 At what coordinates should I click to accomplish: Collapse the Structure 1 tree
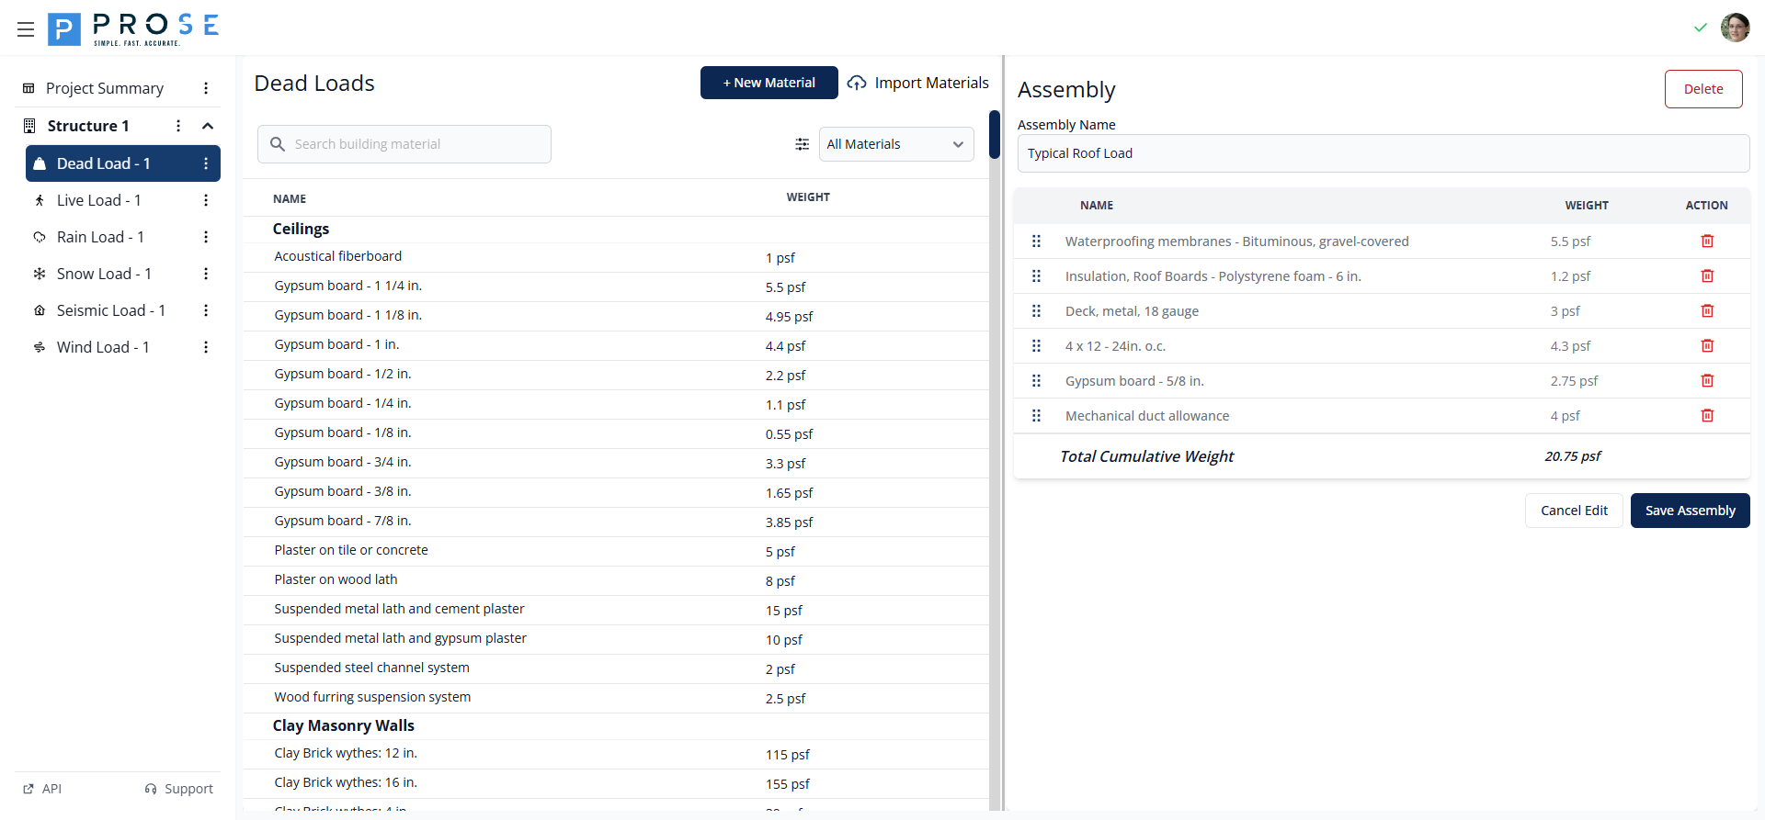(208, 126)
